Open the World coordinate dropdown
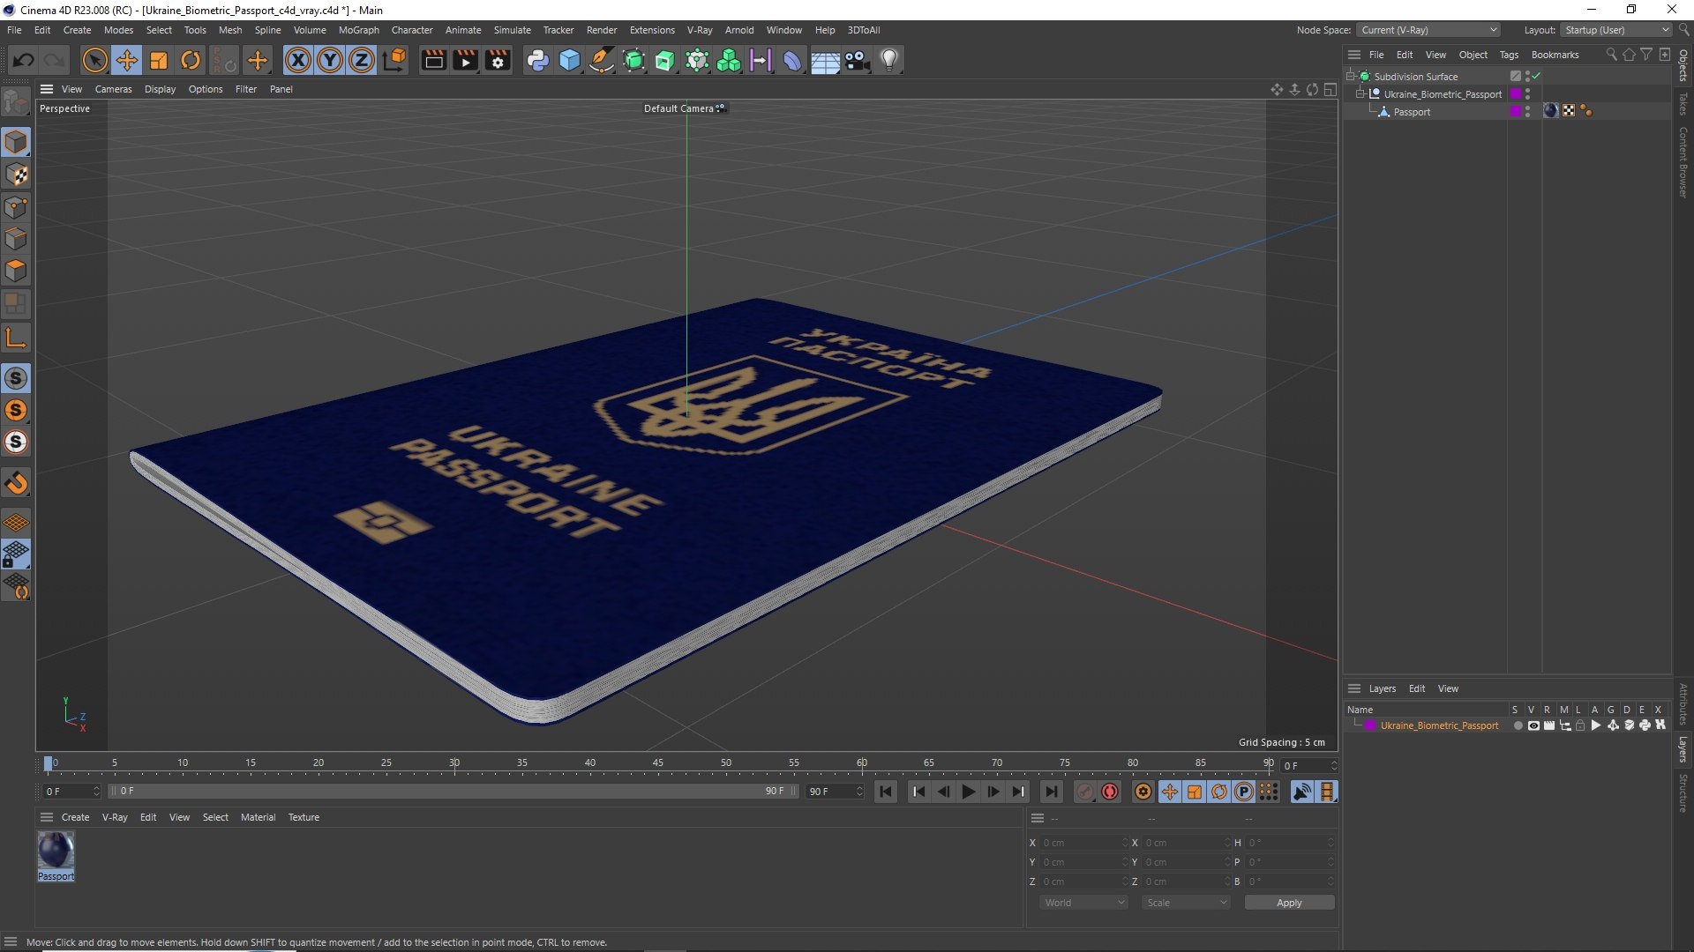Image resolution: width=1694 pixels, height=952 pixels. pos(1084,903)
